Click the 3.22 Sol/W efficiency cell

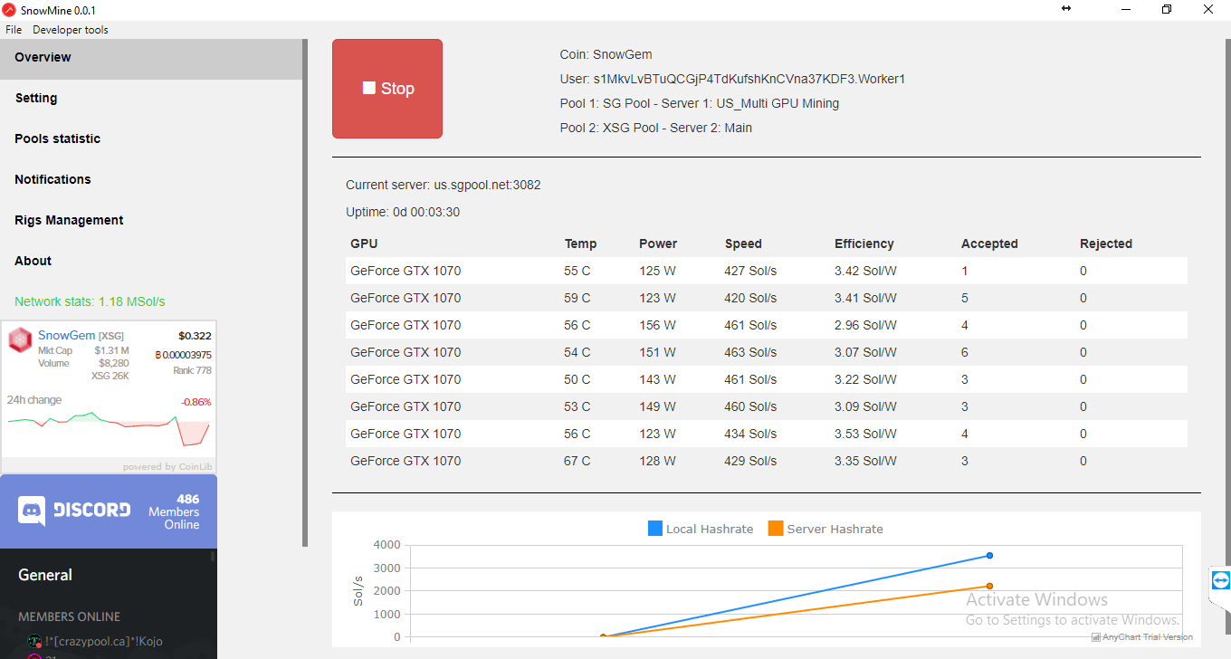(x=865, y=379)
